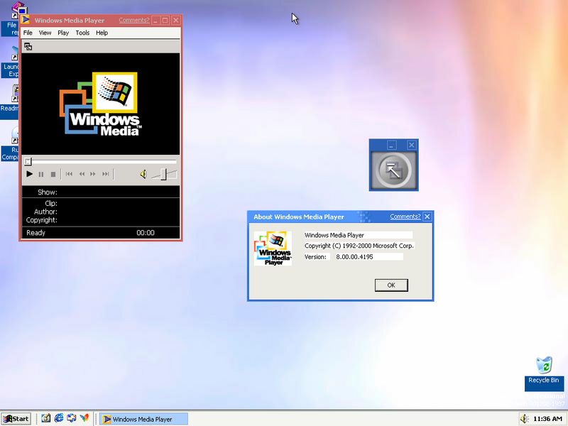Launch Internet Explorer from Quick Launch
This screenshot has height=426, width=568.
click(x=59, y=418)
